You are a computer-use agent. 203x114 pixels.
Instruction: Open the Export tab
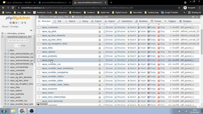tap(96, 21)
